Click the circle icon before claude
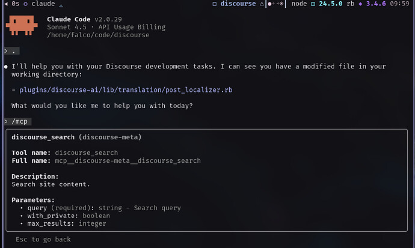This screenshot has height=248, width=415. coord(25,4)
